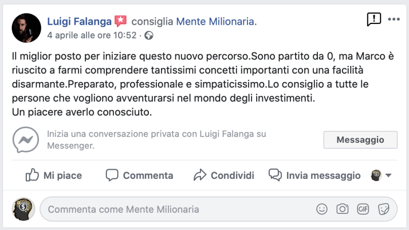Screen dimensions: 409x230
Task: Click the recommendation star badge icon
Action: pyautogui.click(x=120, y=21)
